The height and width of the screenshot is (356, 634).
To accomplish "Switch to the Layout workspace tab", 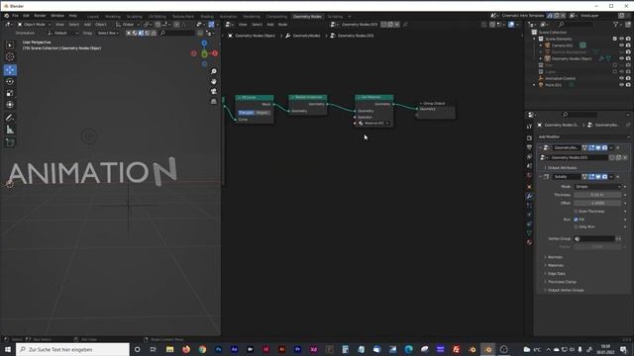I will point(92,17).
